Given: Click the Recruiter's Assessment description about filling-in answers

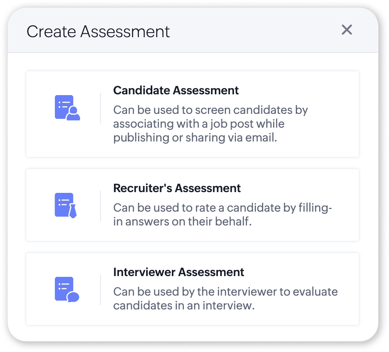Looking at the screenshot, I should (x=223, y=214).
